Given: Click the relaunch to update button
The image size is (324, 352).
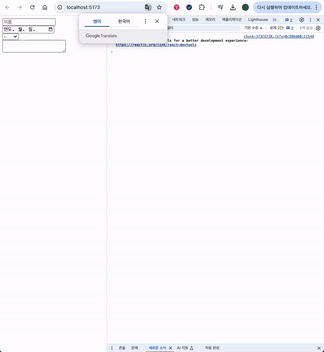Looking at the screenshot, I should tap(284, 7).
